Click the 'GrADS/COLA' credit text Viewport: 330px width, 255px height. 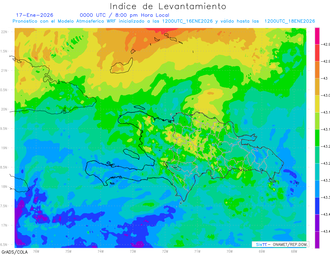(x=14, y=252)
